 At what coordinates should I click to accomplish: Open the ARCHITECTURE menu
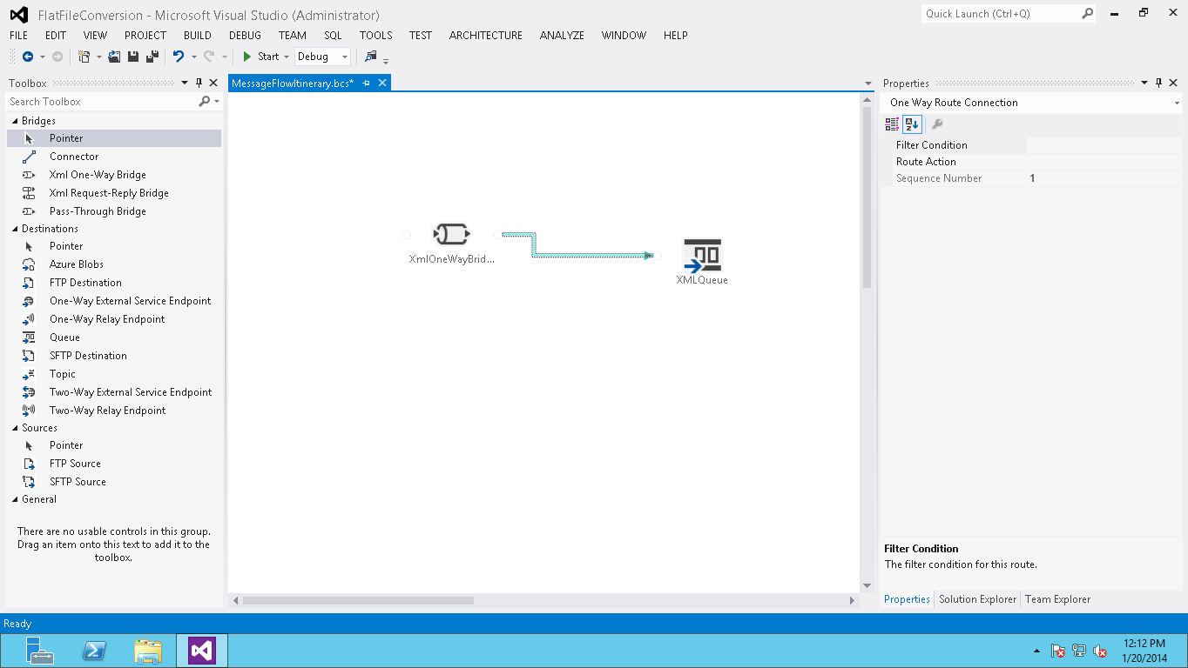point(486,36)
